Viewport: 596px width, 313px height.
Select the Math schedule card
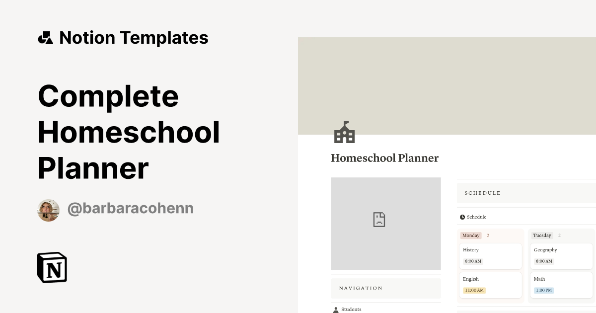561,285
